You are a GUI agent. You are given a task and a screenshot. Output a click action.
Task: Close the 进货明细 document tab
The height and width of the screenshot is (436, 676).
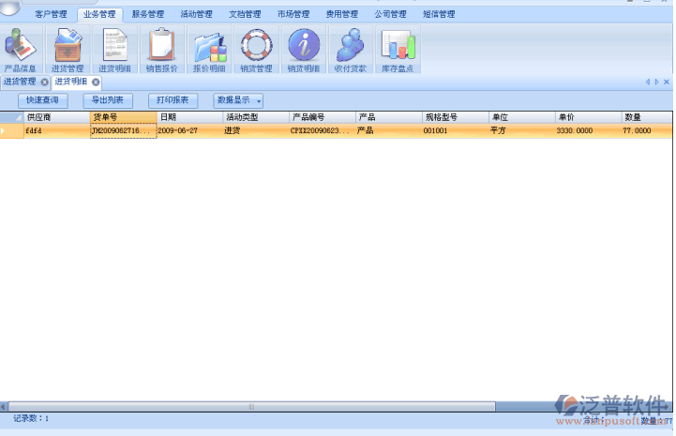(x=96, y=83)
